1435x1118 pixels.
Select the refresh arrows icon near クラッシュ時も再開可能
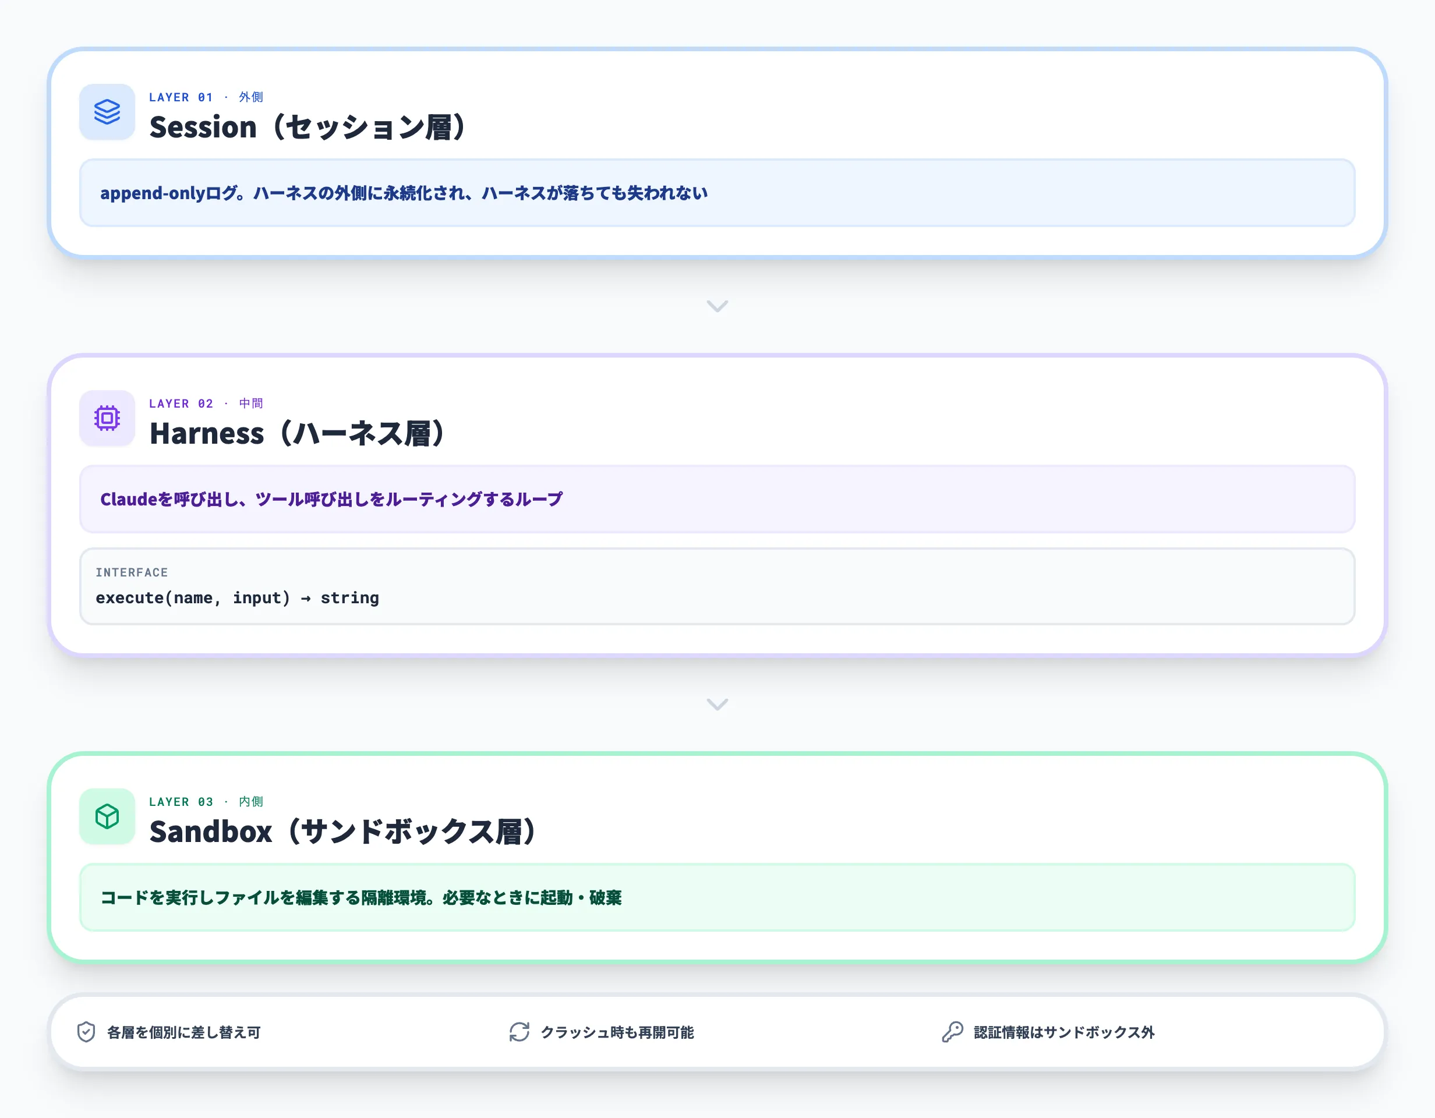(x=519, y=1031)
